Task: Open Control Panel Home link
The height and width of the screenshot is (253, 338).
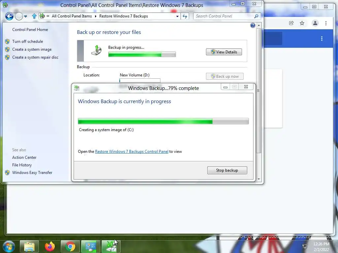Action: 30,30
